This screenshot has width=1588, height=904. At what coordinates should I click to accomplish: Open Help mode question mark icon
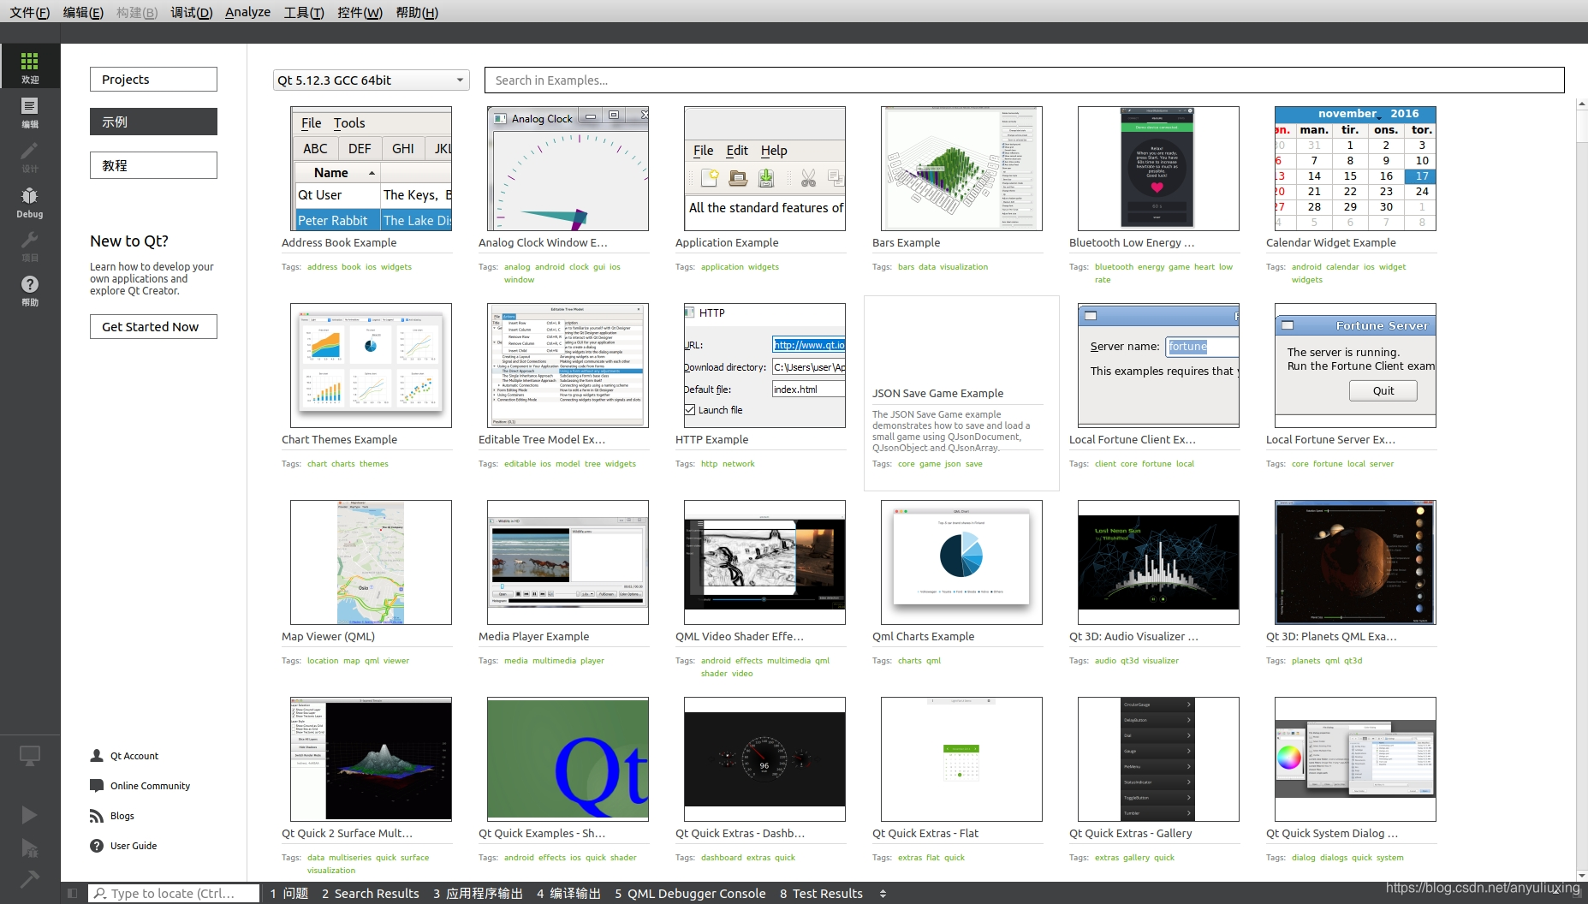click(30, 290)
